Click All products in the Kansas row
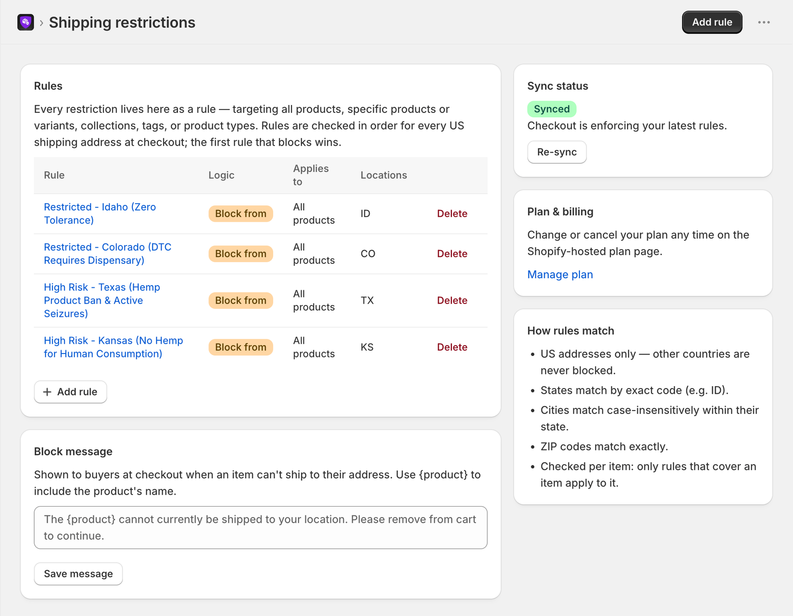793x616 pixels. point(314,347)
